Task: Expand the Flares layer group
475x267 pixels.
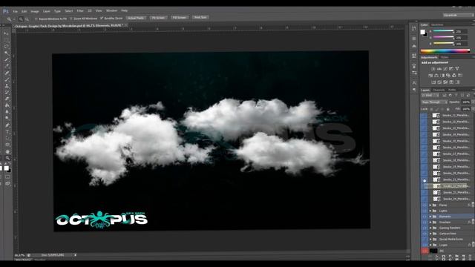Action: click(430, 205)
